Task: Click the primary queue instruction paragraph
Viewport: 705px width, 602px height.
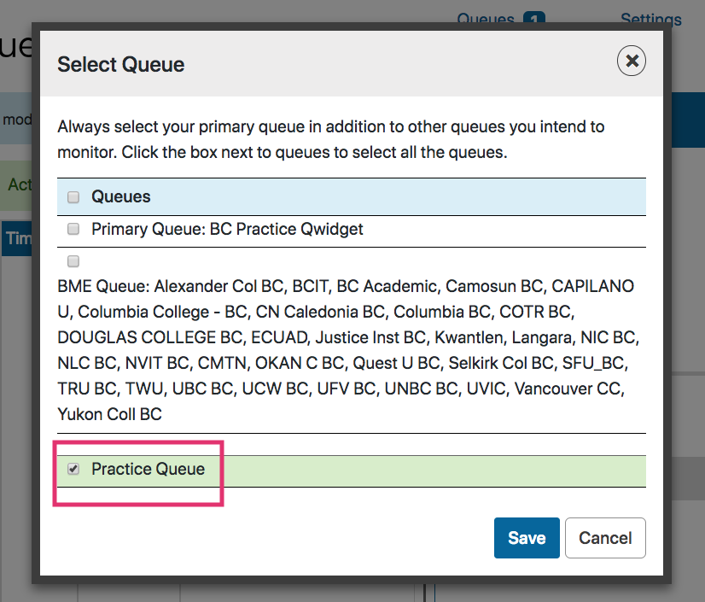Action: click(331, 140)
